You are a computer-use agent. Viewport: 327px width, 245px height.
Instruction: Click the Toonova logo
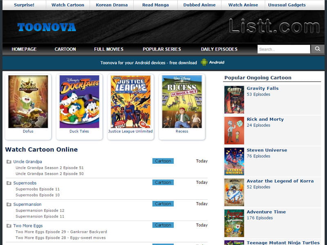point(47,27)
